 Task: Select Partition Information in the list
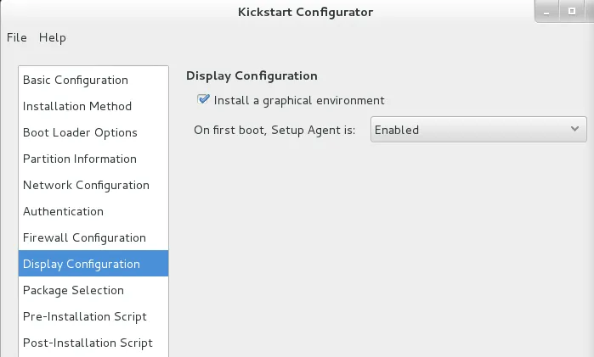80,159
